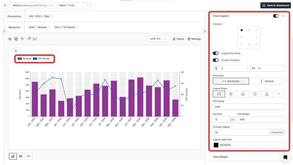Disable the Chart Legend toggle

tap(276, 16)
